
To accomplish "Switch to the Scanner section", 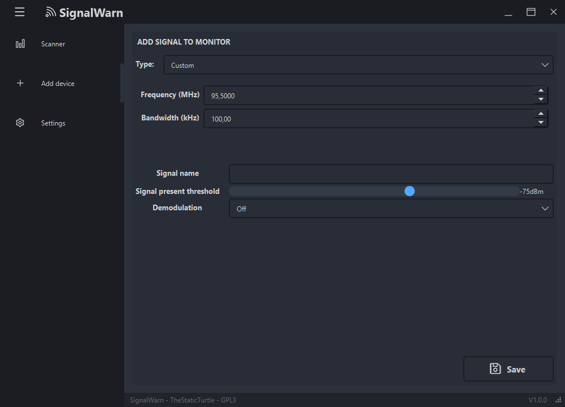I will pos(53,44).
